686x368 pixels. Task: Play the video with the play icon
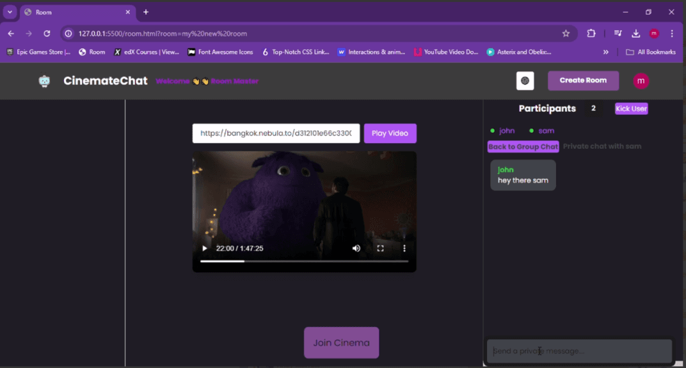(x=204, y=249)
